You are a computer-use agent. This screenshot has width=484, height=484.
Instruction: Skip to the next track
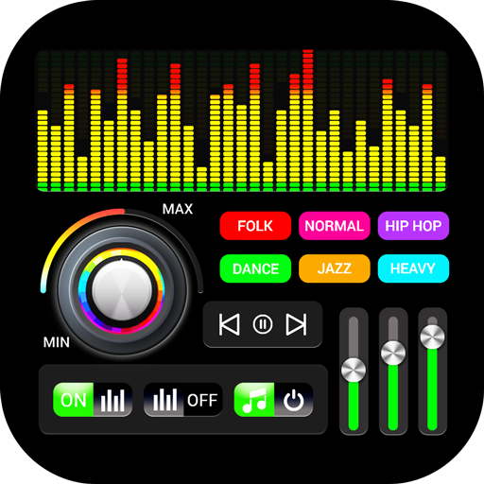coord(296,324)
